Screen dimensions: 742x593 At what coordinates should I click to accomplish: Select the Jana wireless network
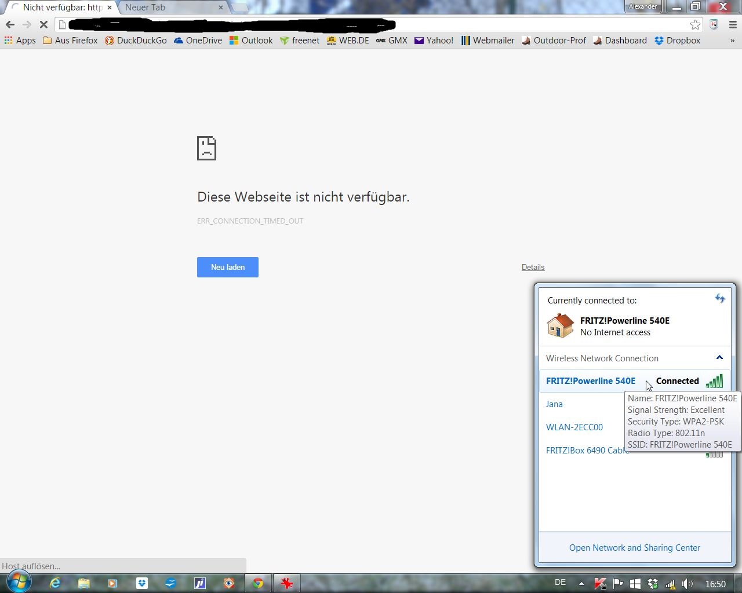[x=554, y=404]
